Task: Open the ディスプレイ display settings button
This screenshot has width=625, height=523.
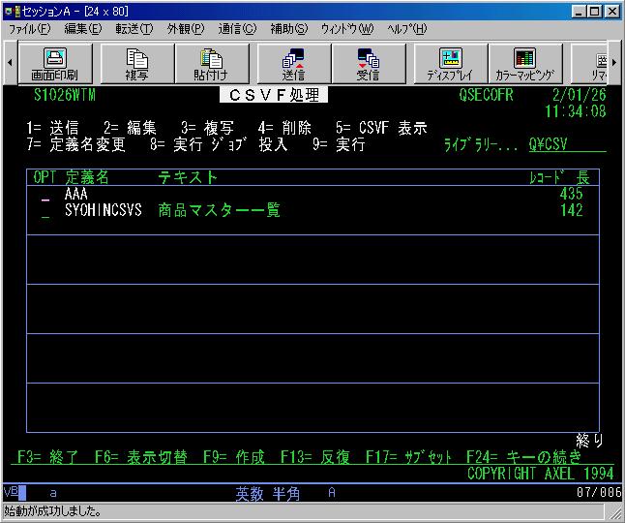Action: [451, 64]
